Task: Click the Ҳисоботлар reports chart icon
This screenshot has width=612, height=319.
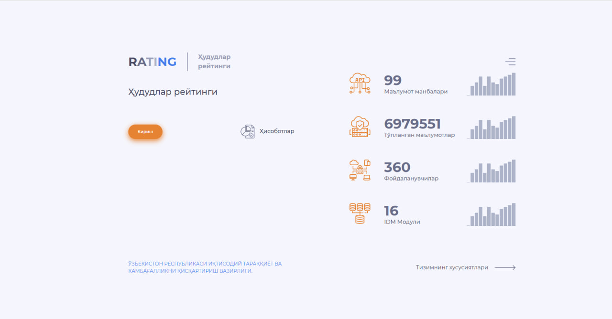Action: click(x=247, y=131)
